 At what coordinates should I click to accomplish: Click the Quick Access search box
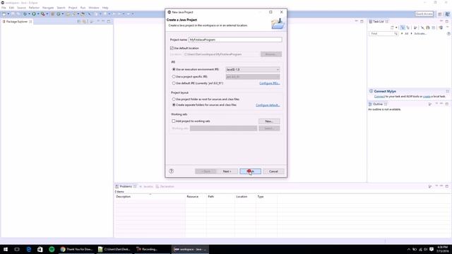424,14
